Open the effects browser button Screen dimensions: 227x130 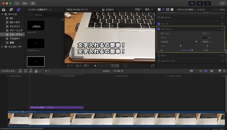[219, 71]
